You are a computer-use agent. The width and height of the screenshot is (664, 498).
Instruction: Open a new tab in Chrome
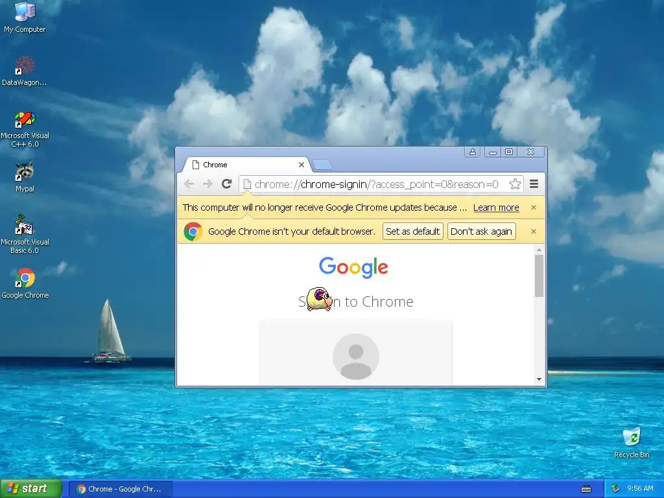point(322,165)
